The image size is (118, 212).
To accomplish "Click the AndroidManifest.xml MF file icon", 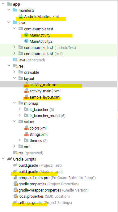I will (21, 16).
